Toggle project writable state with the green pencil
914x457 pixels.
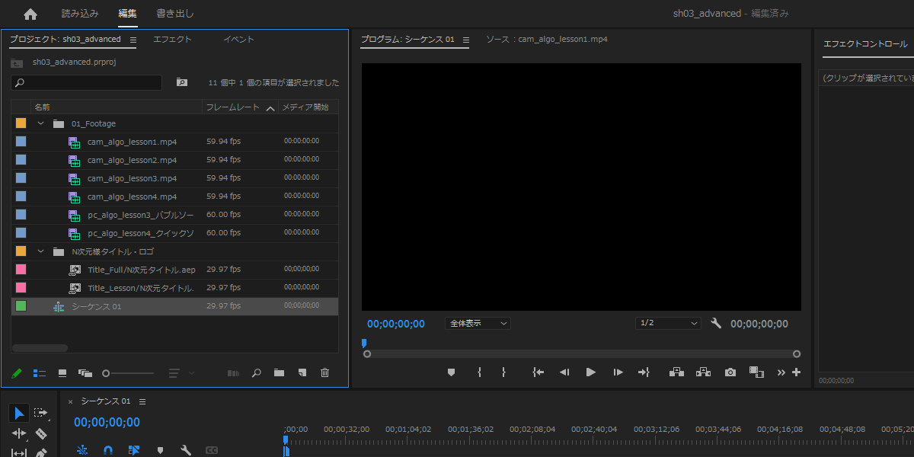coord(18,373)
